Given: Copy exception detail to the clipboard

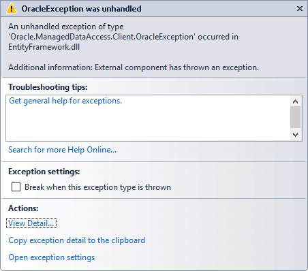Looking at the screenshot, I should [76, 240].
